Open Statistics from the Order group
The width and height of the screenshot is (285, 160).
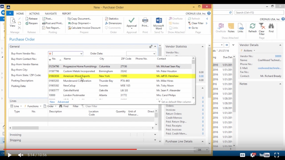[112, 19]
